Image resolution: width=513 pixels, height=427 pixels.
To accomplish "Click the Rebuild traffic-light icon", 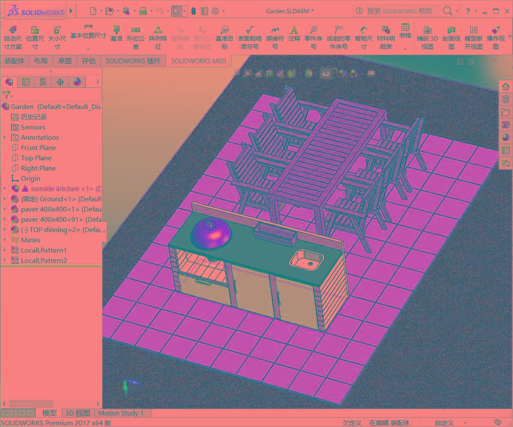I will point(193,11).
